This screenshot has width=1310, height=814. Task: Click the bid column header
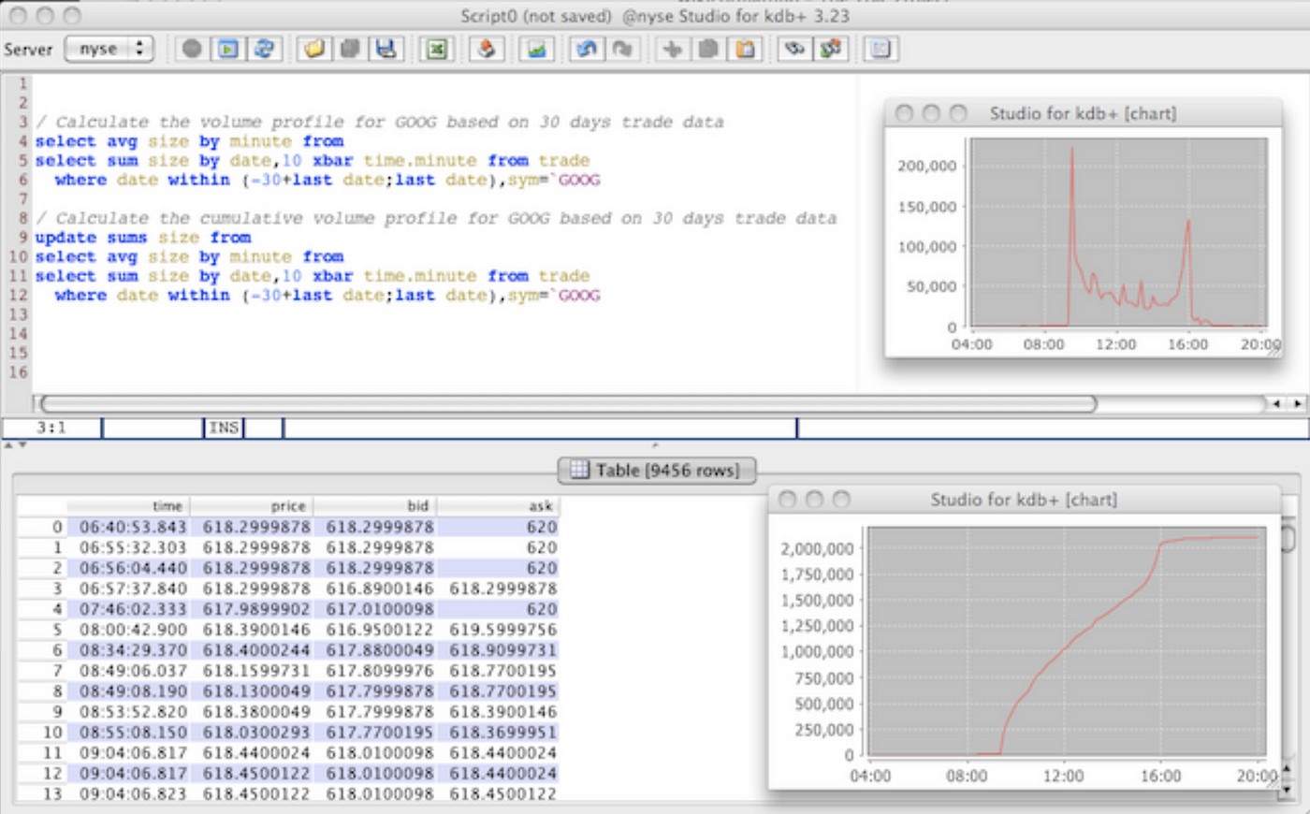click(375, 505)
